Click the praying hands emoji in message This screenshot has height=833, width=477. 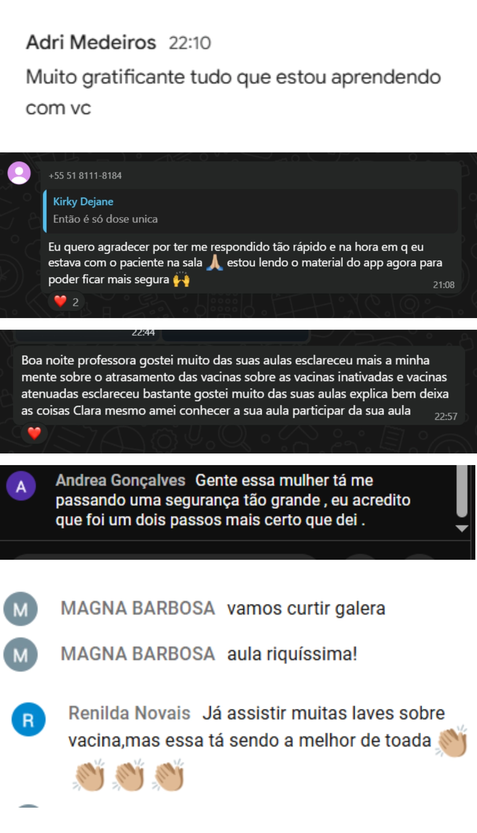click(214, 262)
